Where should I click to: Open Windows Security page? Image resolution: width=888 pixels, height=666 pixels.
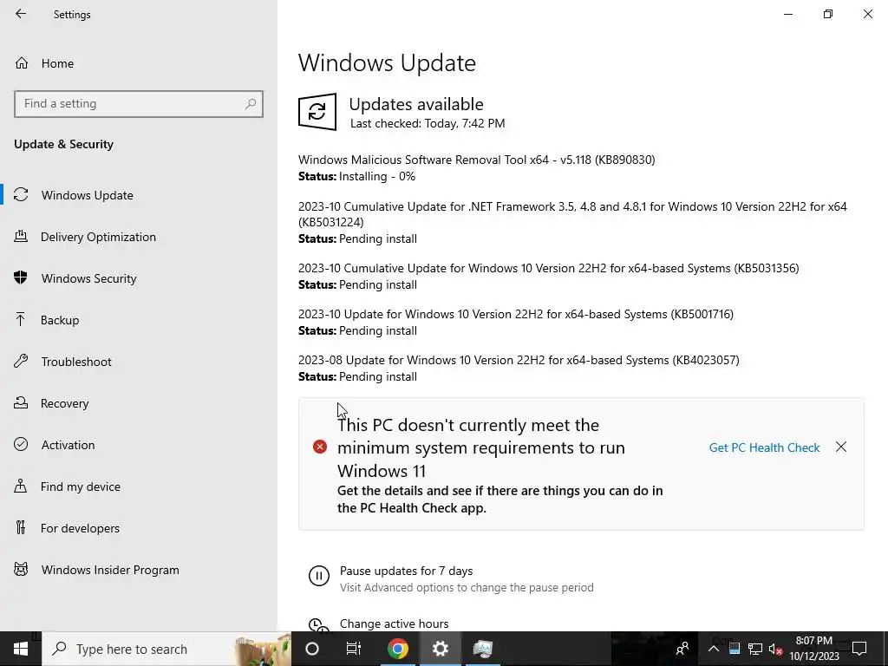88,278
